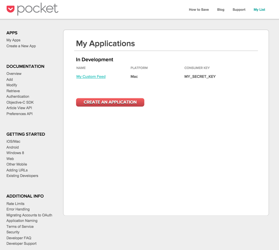Open Other Mobile guide
The image size is (279, 250).
[17, 164]
